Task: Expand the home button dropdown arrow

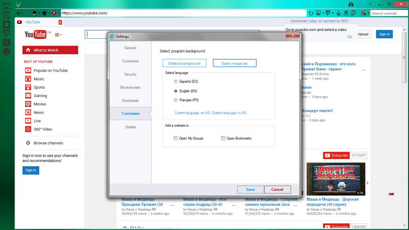Action: click(39, 13)
